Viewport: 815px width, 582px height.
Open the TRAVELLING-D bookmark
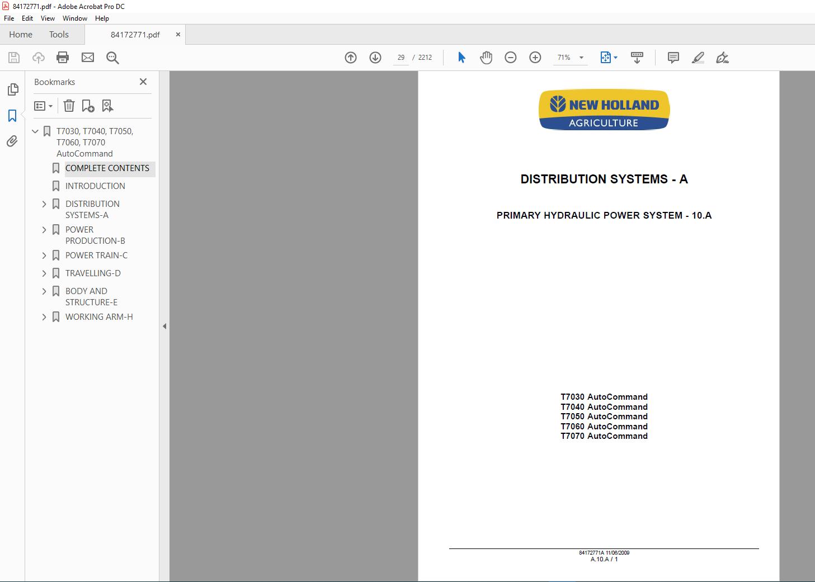click(93, 273)
